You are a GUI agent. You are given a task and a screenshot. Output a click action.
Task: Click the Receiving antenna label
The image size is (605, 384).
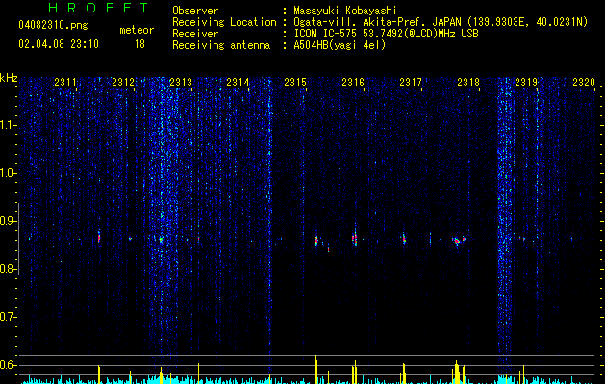point(221,45)
